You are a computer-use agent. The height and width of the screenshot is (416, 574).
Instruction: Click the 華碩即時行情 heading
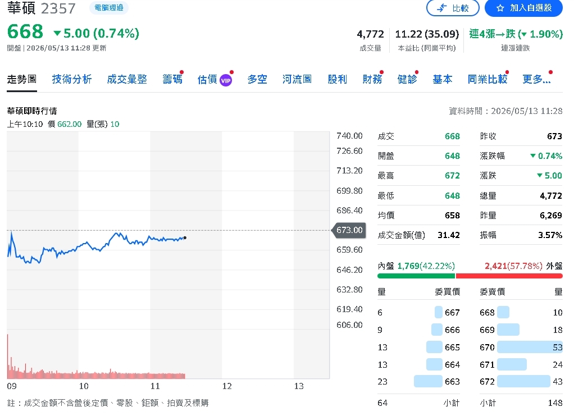tap(32, 111)
